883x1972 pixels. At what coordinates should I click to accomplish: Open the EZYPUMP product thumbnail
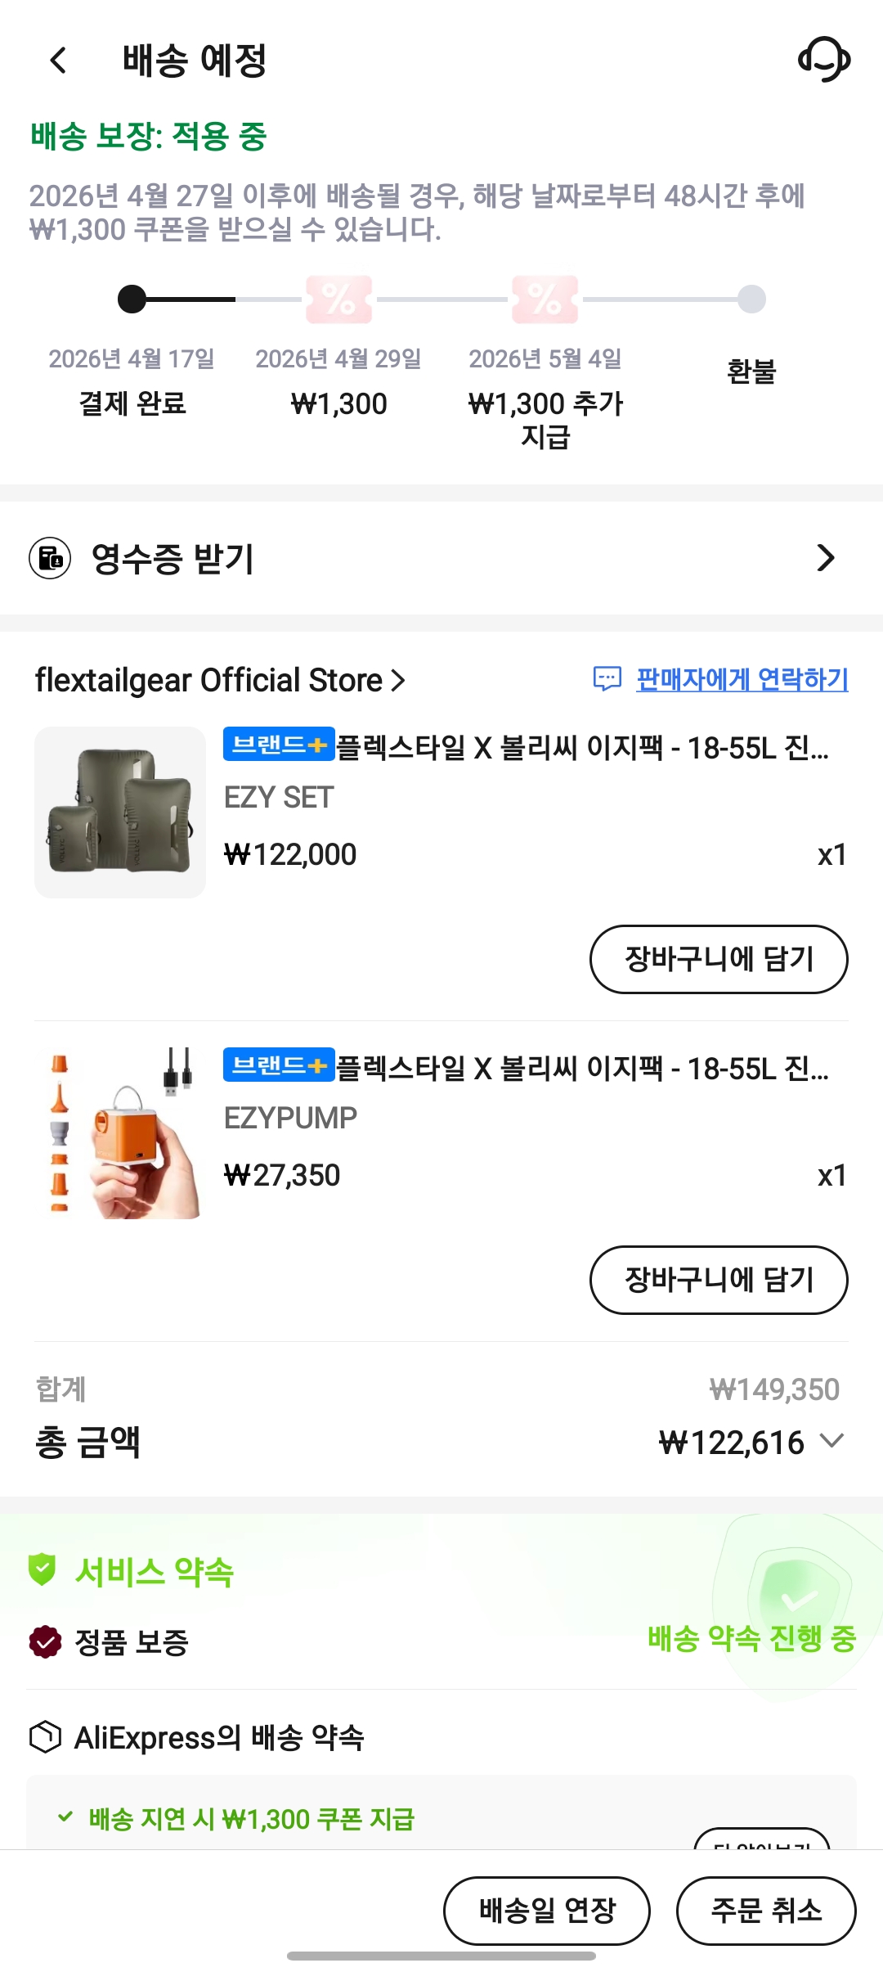[120, 1133]
